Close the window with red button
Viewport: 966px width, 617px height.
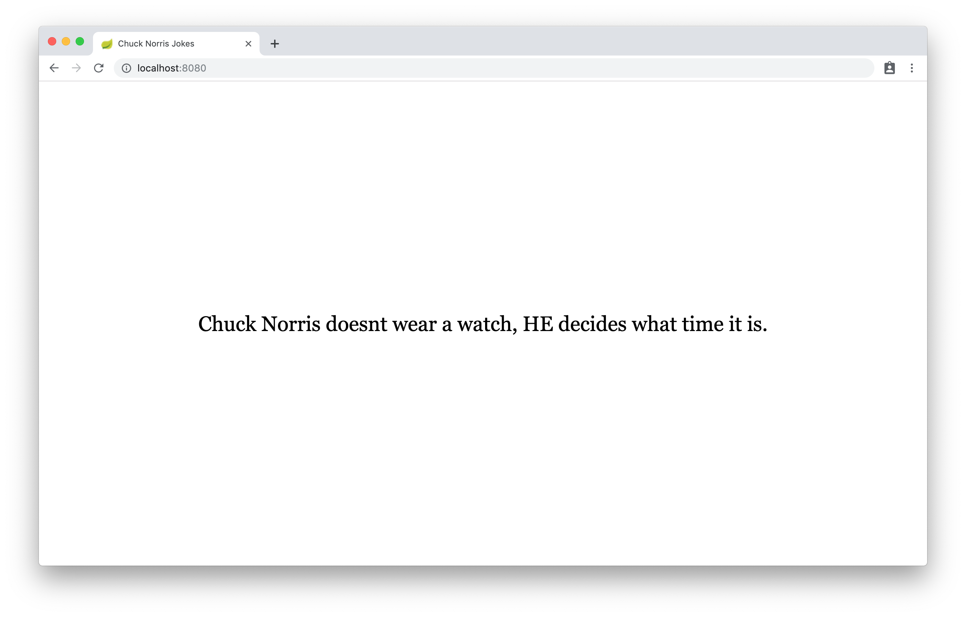[52, 41]
